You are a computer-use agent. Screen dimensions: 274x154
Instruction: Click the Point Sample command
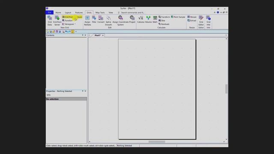coord(178,17)
